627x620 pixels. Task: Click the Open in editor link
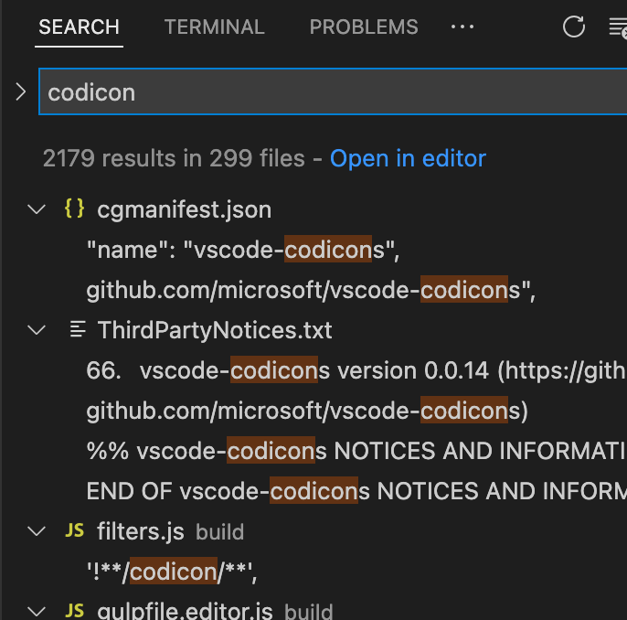pos(408,158)
